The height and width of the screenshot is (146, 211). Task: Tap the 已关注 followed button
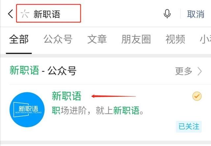[x=189, y=127]
